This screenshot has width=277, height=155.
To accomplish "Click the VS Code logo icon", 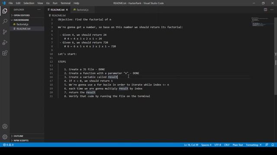I will click(4, 3).
